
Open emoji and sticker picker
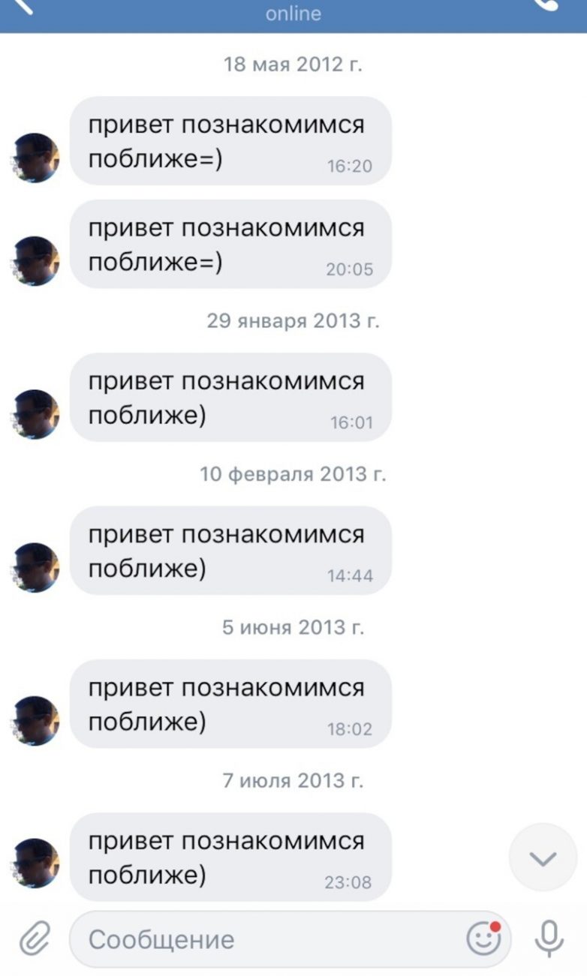click(x=483, y=938)
